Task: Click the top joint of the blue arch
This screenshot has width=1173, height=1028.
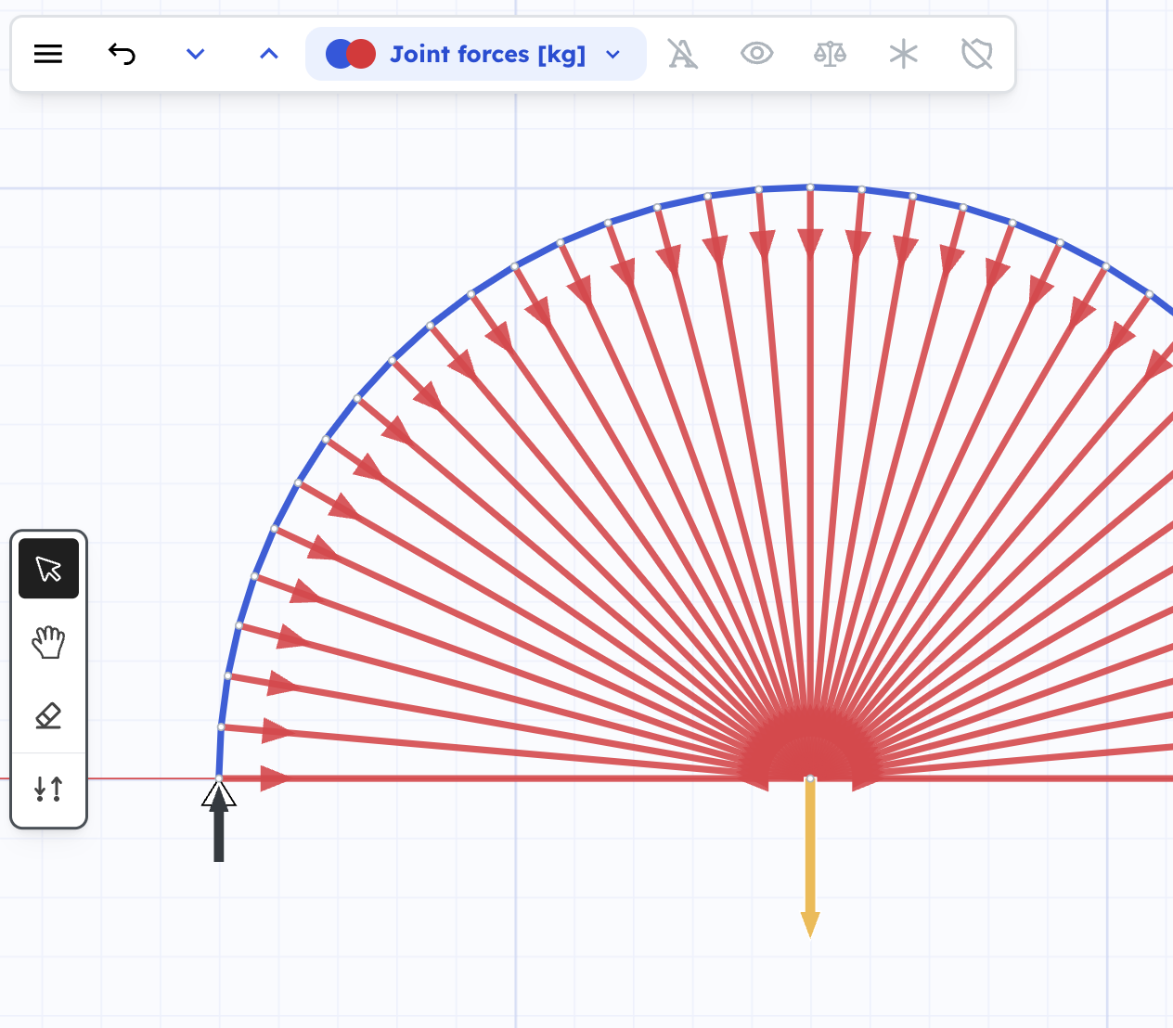Action: pos(810,187)
